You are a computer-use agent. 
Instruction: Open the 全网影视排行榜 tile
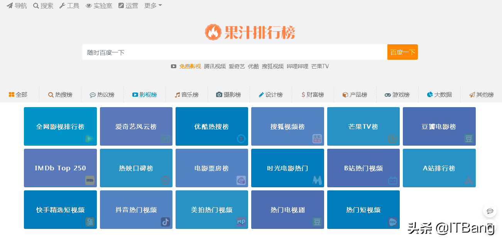coord(60,126)
